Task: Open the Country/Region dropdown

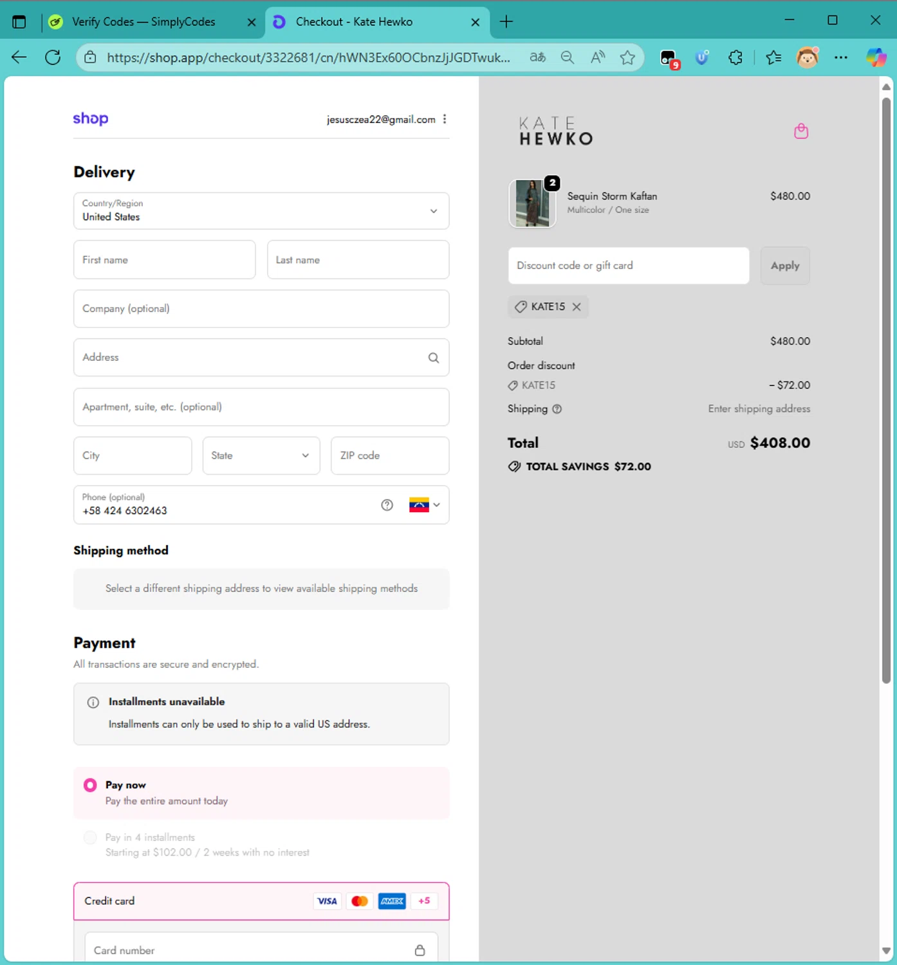Action: [x=261, y=211]
